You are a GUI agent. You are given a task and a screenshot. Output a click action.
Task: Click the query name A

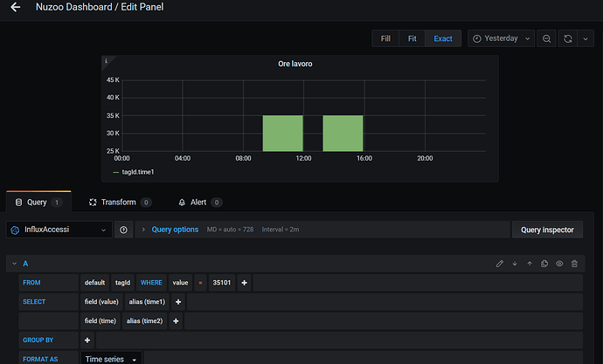coord(25,264)
